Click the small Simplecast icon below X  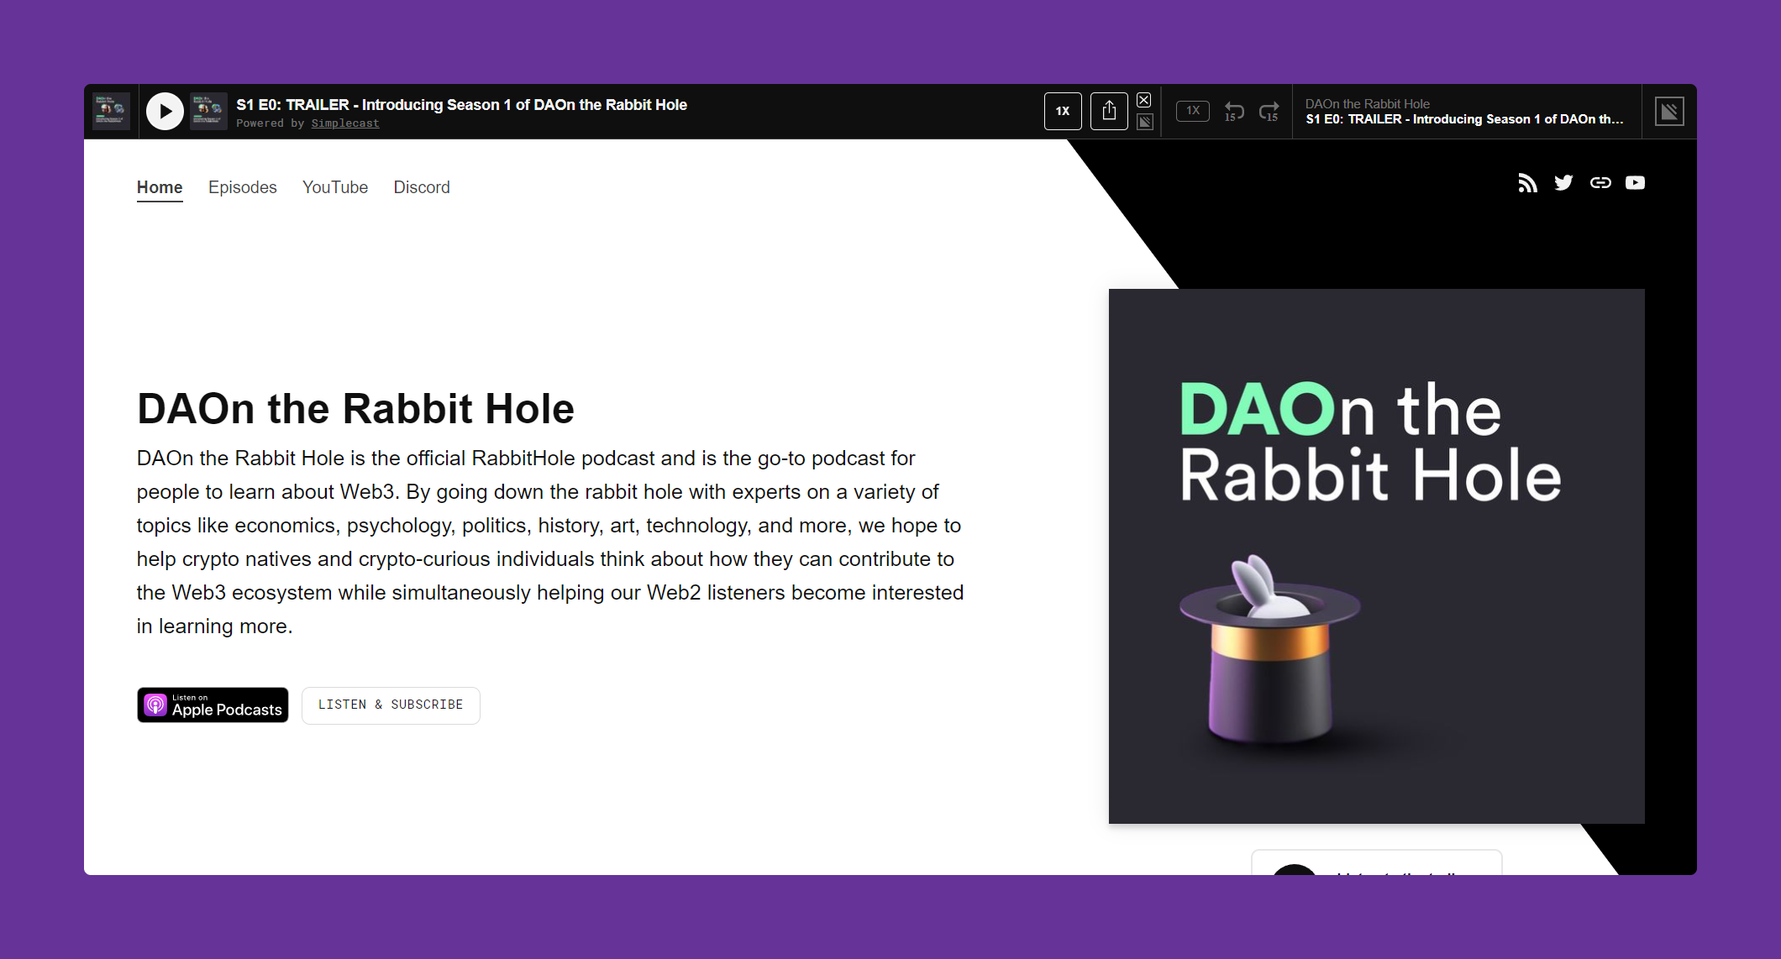1144,123
